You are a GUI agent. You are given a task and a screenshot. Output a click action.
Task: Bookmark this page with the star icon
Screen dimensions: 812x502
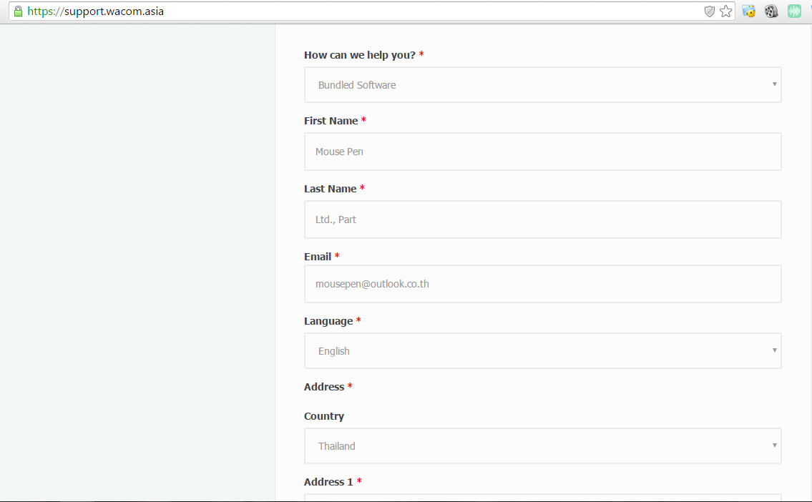pos(726,11)
